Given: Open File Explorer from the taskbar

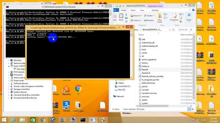Looking at the screenshot, I should pyautogui.click(x=22, y=120).
